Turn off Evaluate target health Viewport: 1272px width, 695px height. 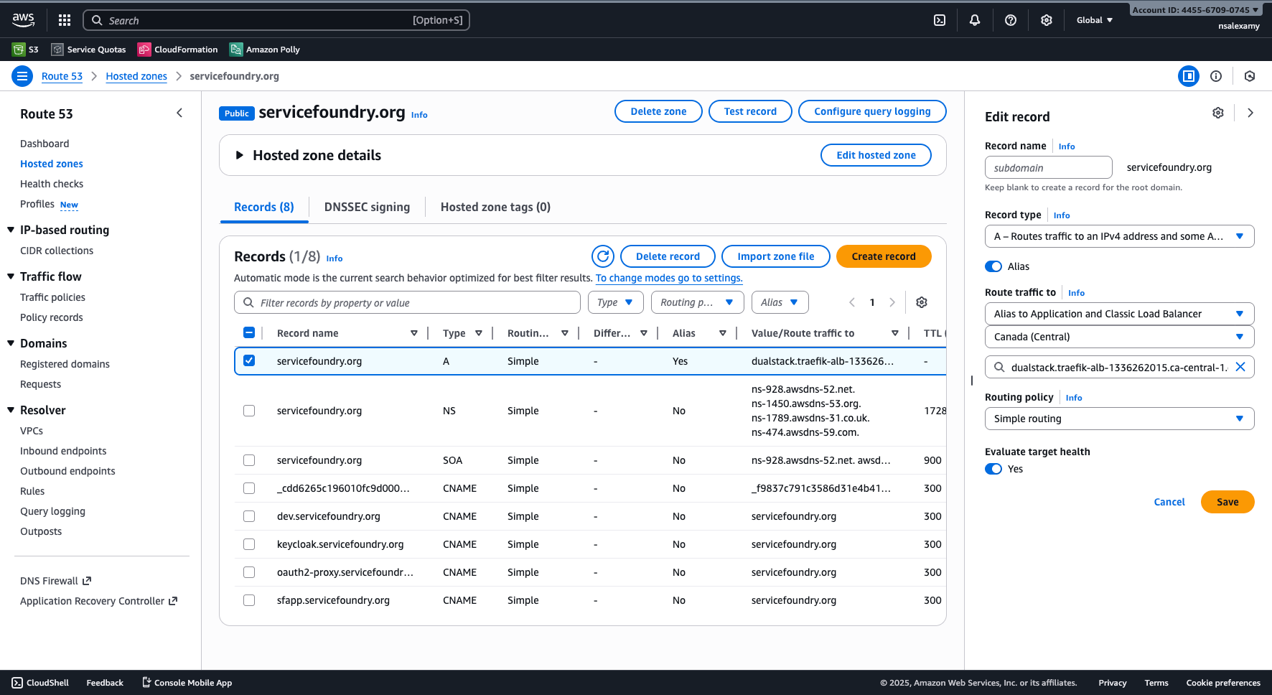tap(993, 469)
